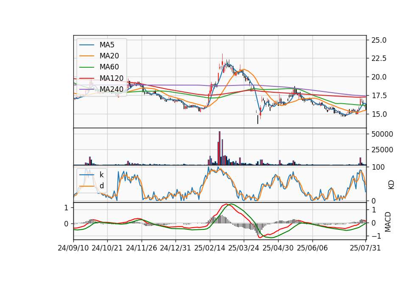Click the 25/04/30 date label

pos(278,248)
